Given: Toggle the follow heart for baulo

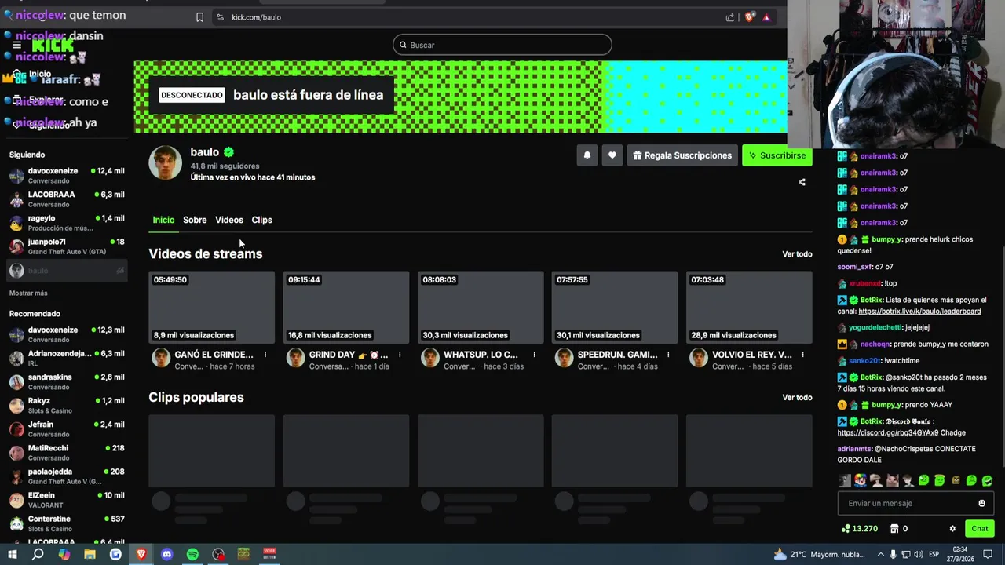Looking at the screenshot, I should coord(612,155).
